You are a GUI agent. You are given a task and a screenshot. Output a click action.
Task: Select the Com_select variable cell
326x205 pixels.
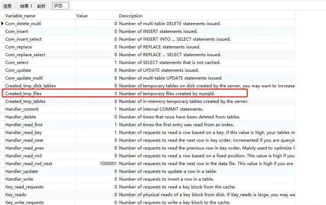click(x=17, y=63)
